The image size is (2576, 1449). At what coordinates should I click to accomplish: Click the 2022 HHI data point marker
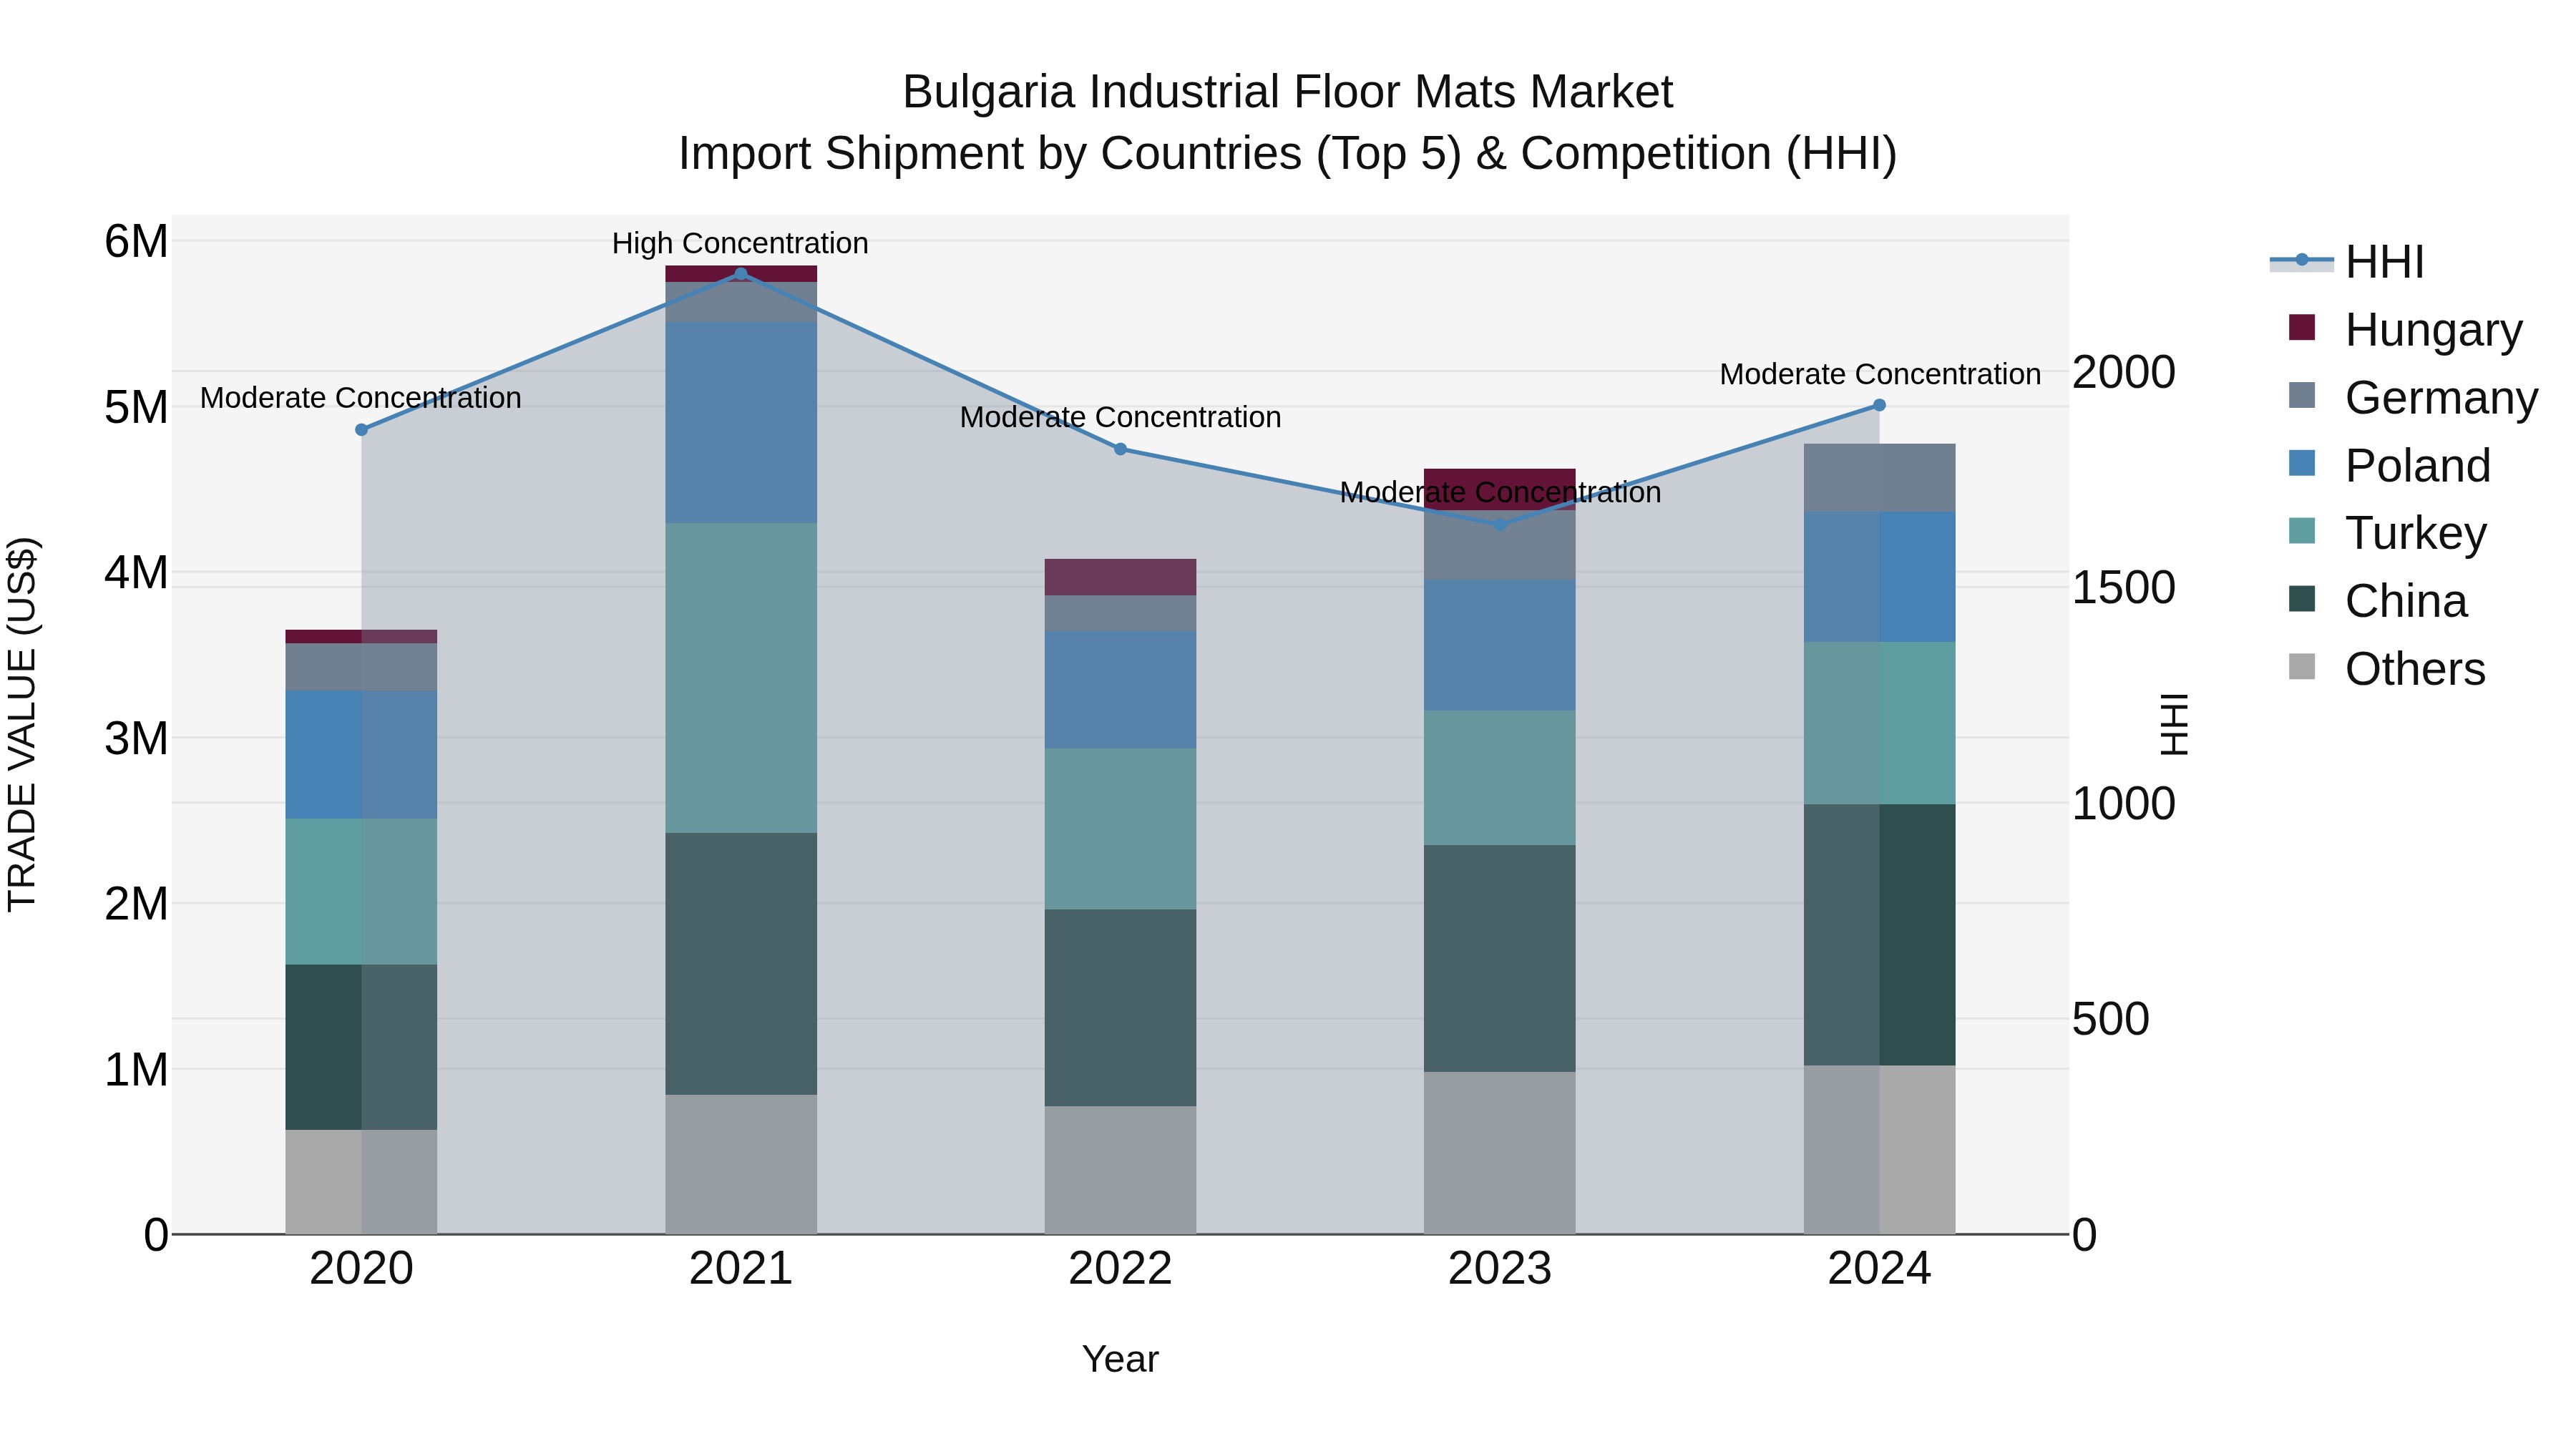(1121, 450)
